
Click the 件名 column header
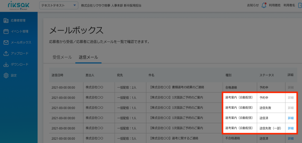pyautogui.click(x=151, y=75)
